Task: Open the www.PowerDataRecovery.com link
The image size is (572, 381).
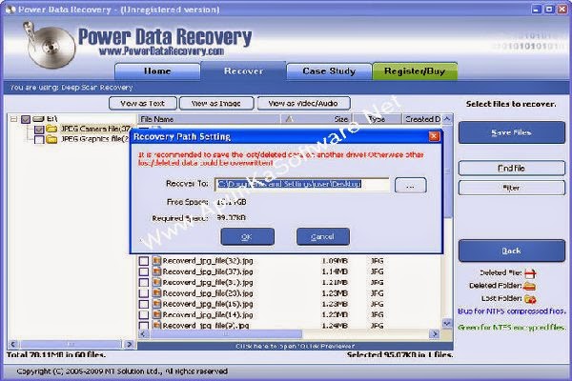Action: 161,51
